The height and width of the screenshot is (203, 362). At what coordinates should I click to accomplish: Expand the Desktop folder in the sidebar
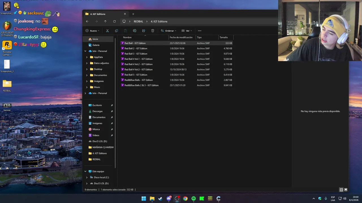(x=87, y=69)
